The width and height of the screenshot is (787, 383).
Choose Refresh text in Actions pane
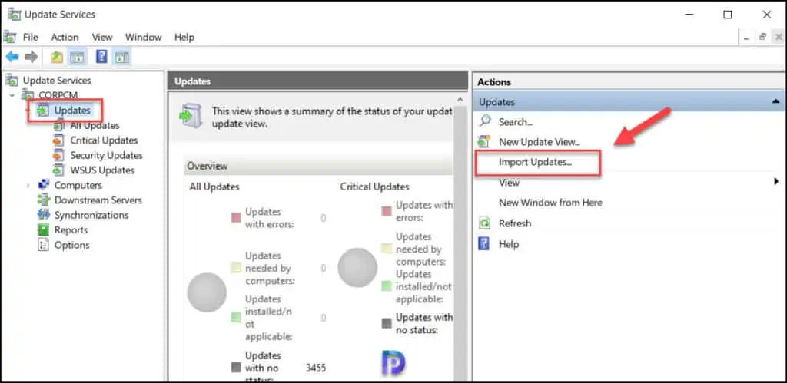515,223
